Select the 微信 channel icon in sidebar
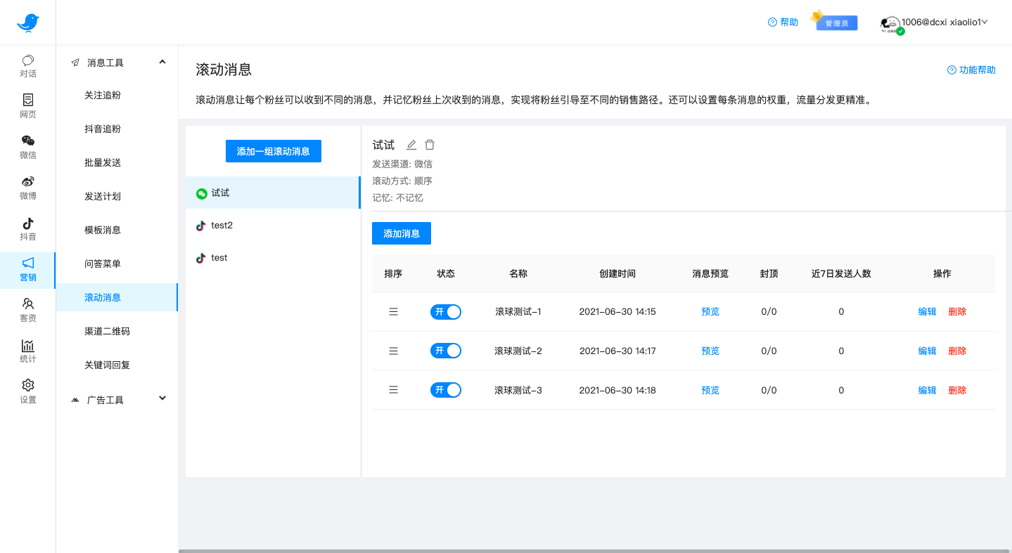This screenshot has width=1012, height=553. click(x=27, y=147)
